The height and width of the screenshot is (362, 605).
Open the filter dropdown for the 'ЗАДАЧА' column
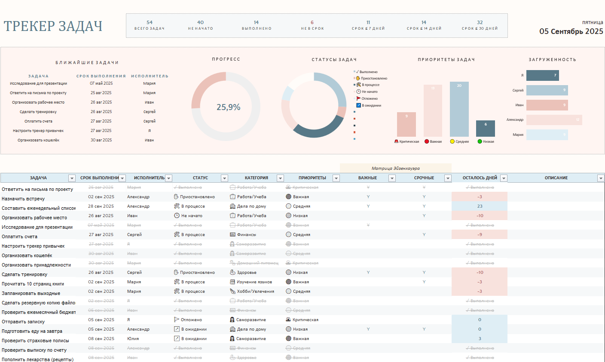pyautogui.click(x=72, y=178)
